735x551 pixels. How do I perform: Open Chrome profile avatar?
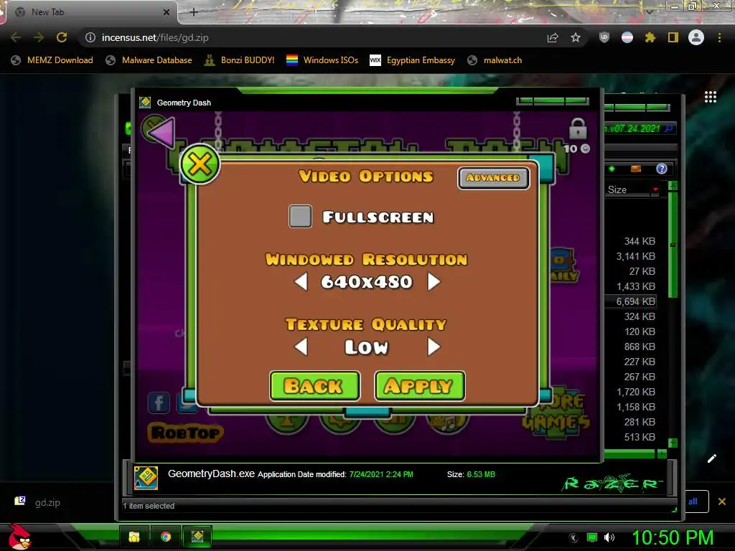696,37
